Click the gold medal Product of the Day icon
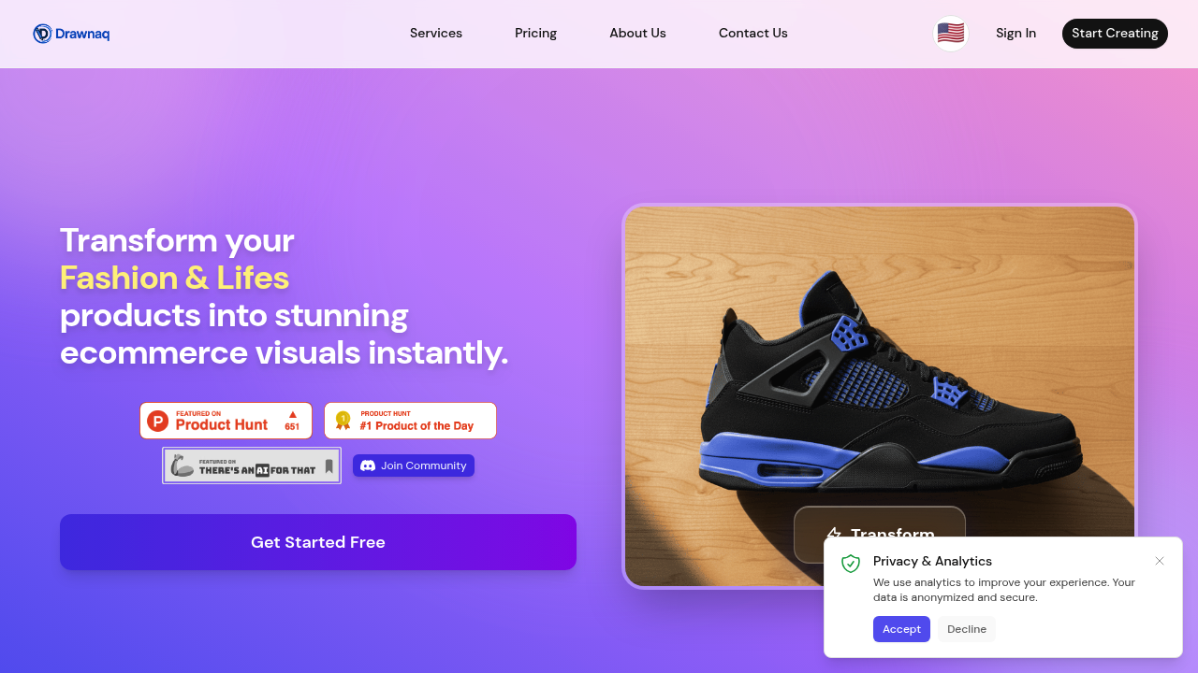 click(x=343, y=421)
